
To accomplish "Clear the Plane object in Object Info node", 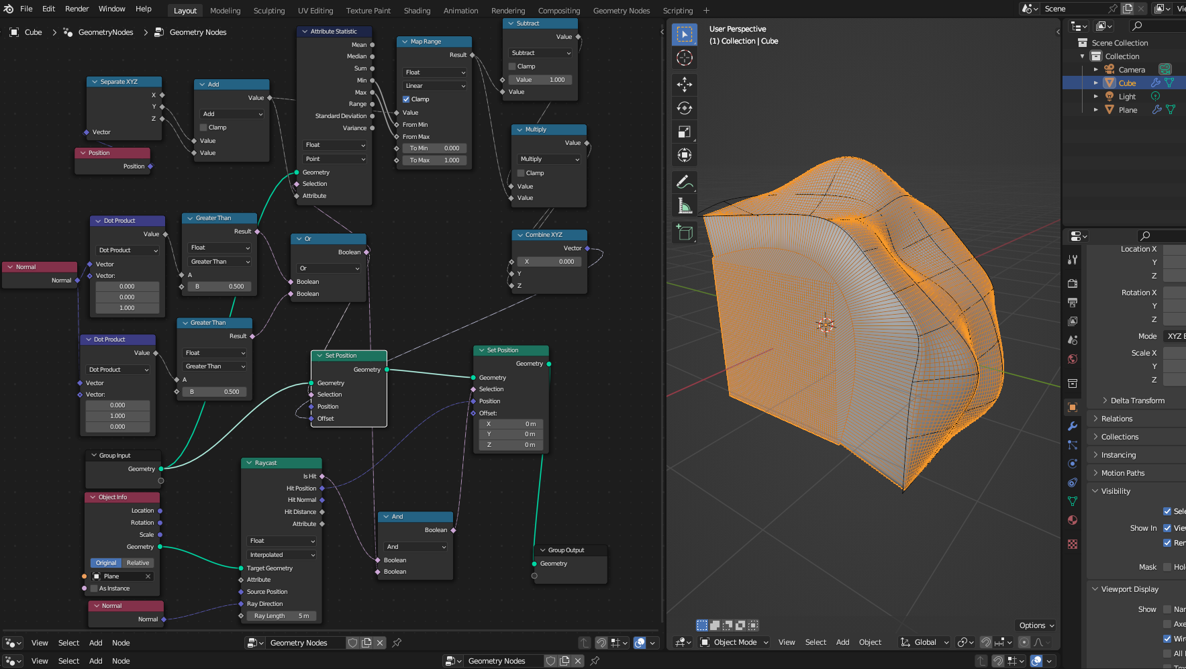I will (148, 576).
